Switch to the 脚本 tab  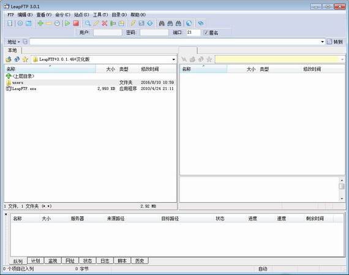click(122, 261)
